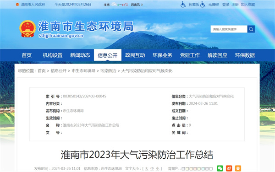Screen dimensions: 275x172
Task: Click the 点击量 value 9
Action: [190, 125]
